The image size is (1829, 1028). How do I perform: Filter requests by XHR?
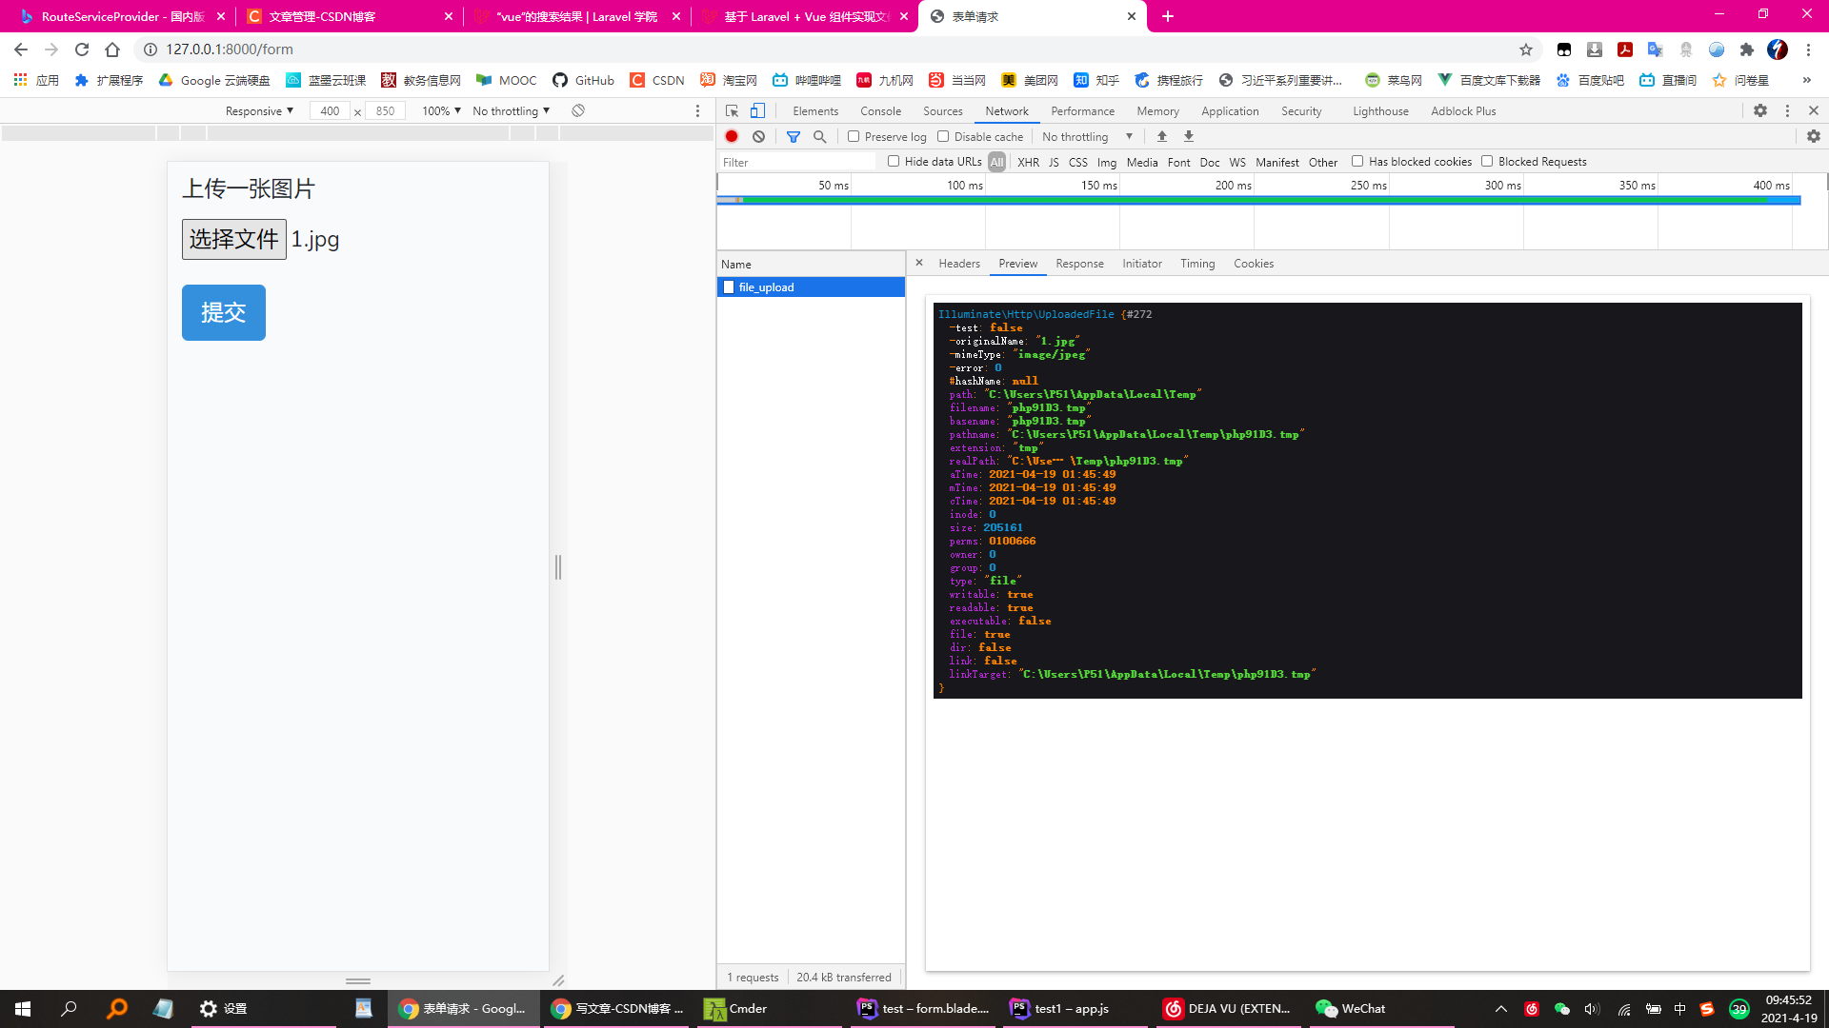[1028, 162]
